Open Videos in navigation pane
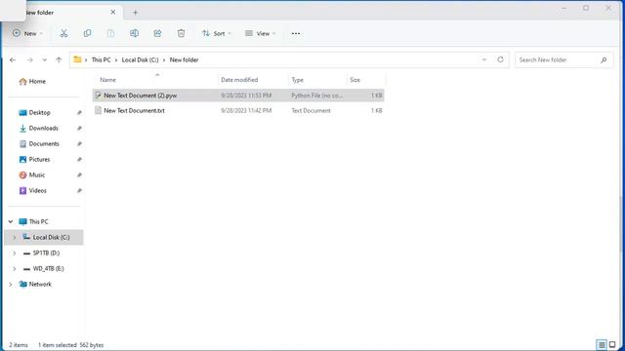This screenshot has height=351, width=625. coord(32,191)
